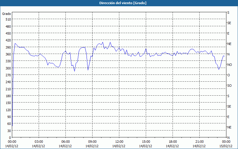
Task: Click the 'S' compass label at 180 level
Action: point(228,96)
